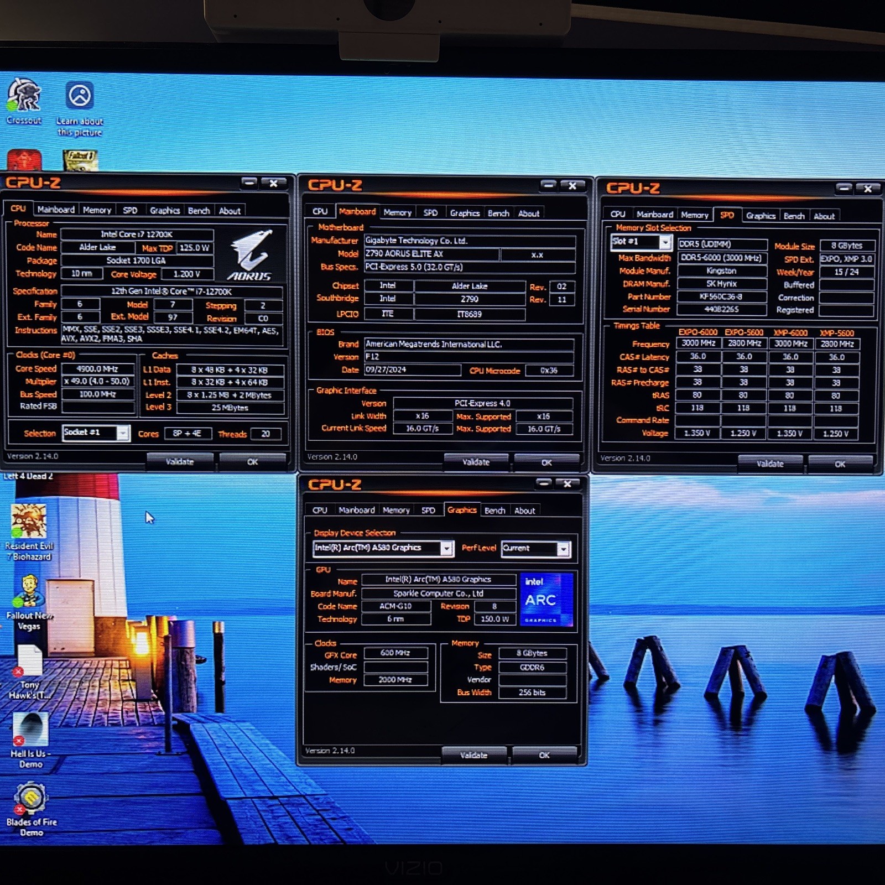885x885 pixels.
Task: Select About tab in SPD window
Action: point(824,216)
